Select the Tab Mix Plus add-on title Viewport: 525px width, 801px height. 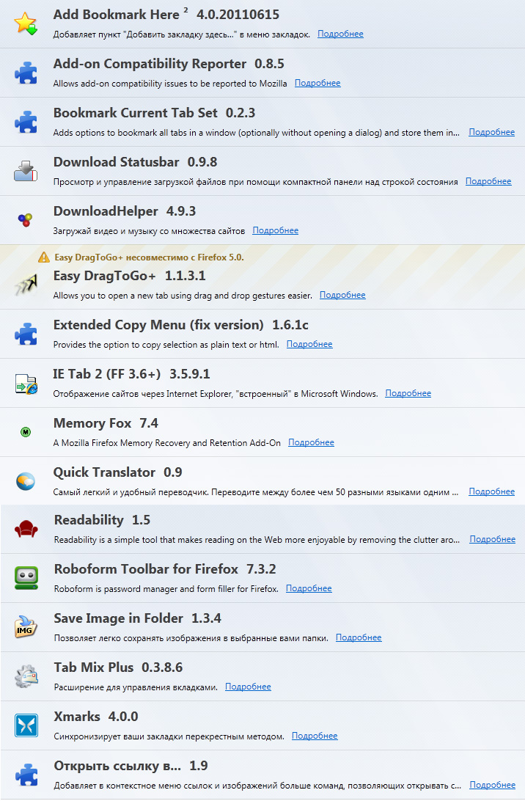click(x=94, y=667)
